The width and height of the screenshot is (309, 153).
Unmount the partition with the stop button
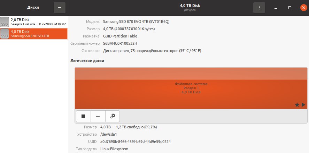83,116
